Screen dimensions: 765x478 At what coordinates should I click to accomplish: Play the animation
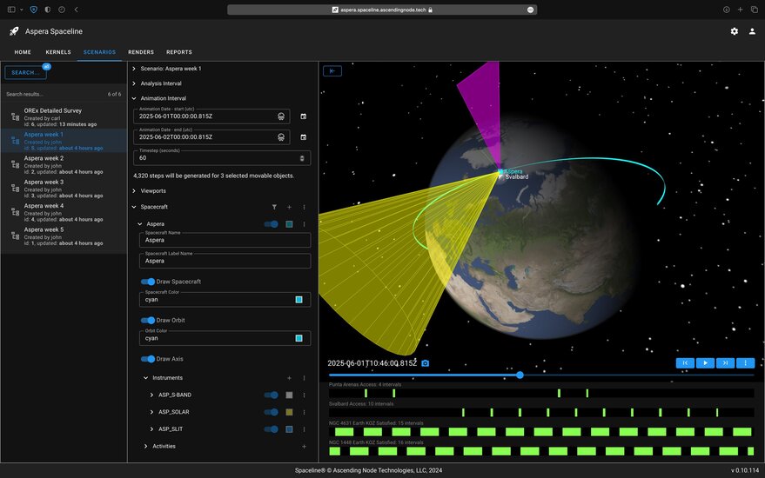[x=705, y=363]
